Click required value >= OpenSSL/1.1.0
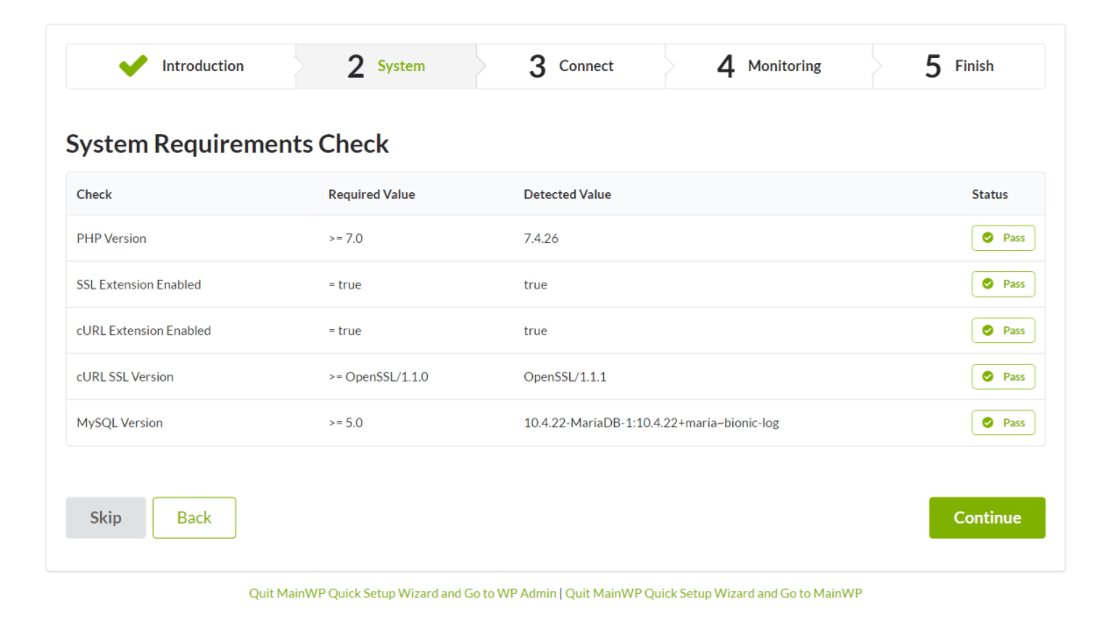This screenshot has width=1118, height=629. point(378,376)
